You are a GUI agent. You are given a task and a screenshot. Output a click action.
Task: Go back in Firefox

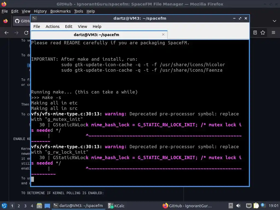click(7, 33)
